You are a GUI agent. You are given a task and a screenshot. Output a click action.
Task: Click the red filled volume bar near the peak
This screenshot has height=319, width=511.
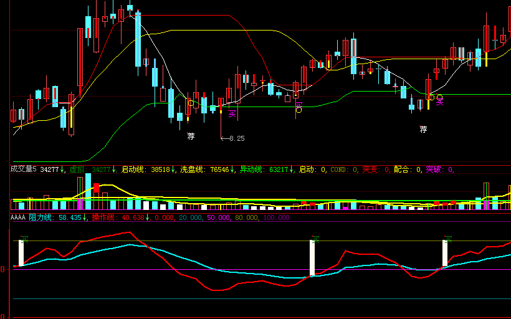pyautogui.click(x=96, y=188)
